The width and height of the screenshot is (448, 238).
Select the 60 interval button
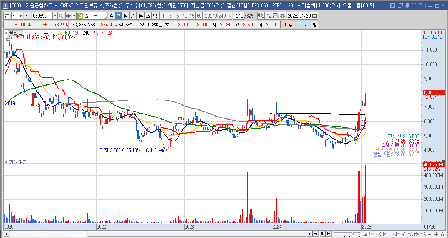[199, 16]
